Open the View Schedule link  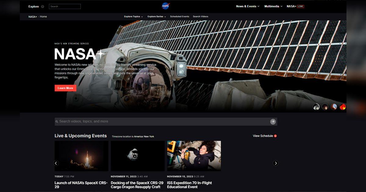(262, 136)
